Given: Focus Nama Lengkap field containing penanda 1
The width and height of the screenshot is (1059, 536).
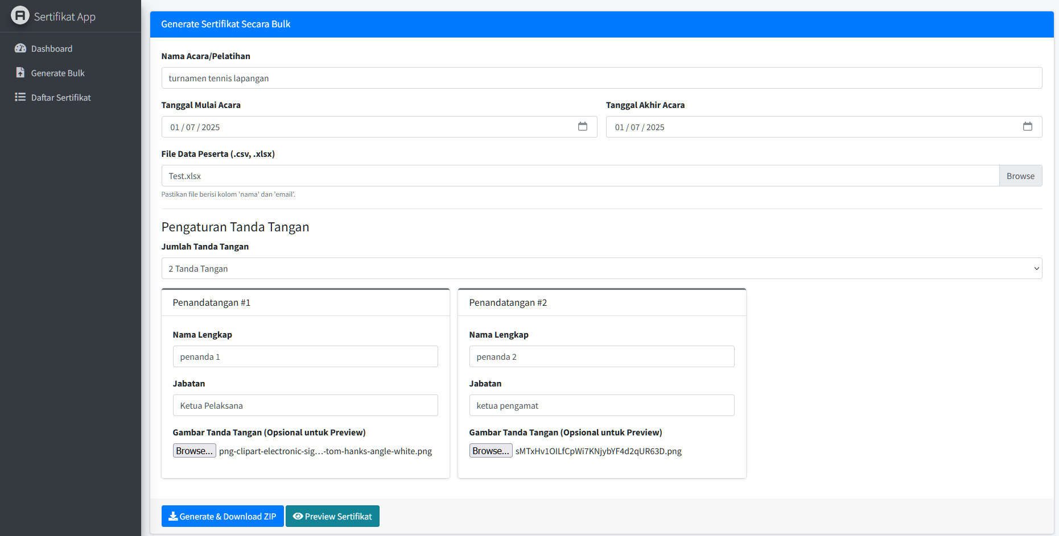Looking at the screenshot, I should pos(305,356).
